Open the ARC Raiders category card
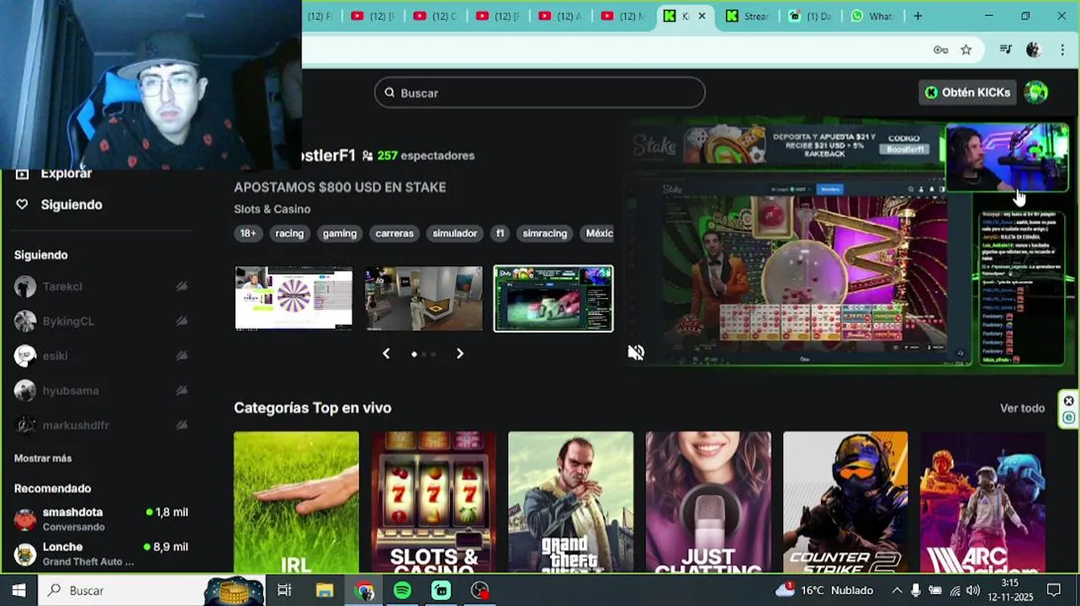The width and height of the screenshot is (1080, 606). click(x=982, y=502)
